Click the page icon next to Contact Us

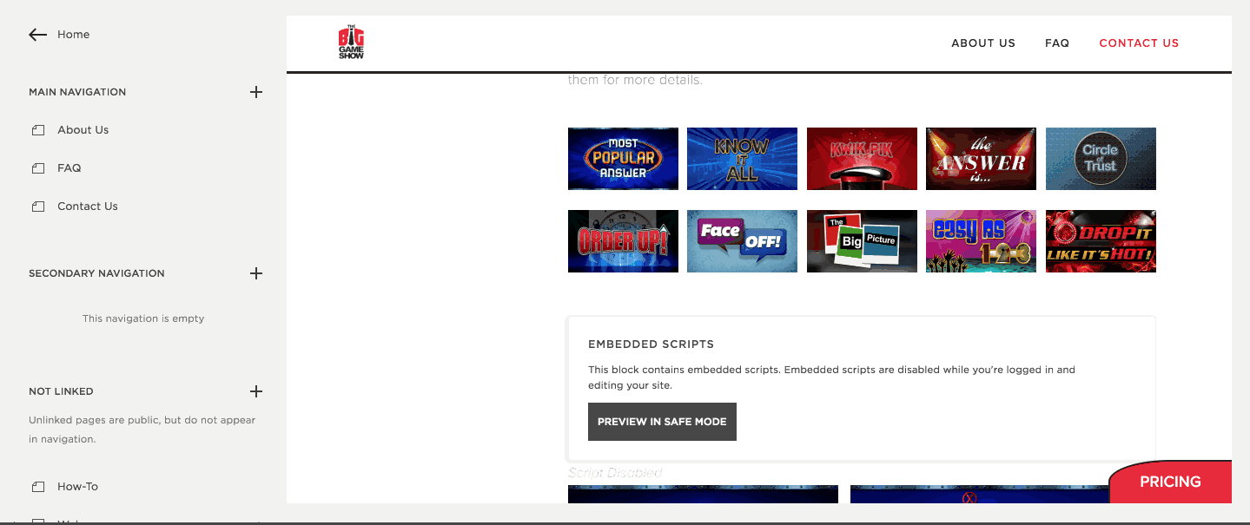click(38, 207)
